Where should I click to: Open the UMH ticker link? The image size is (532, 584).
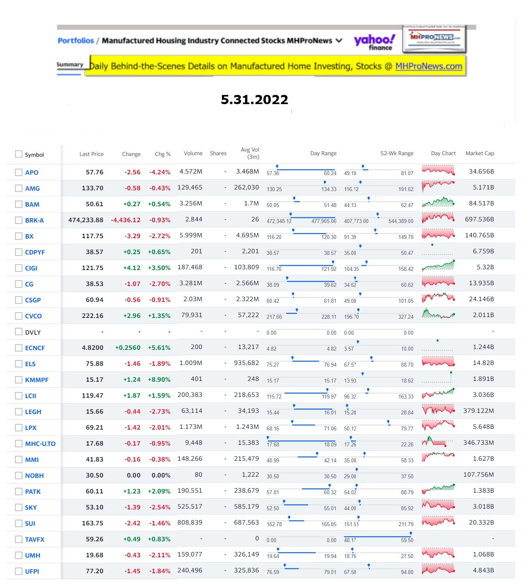point(33,555)
